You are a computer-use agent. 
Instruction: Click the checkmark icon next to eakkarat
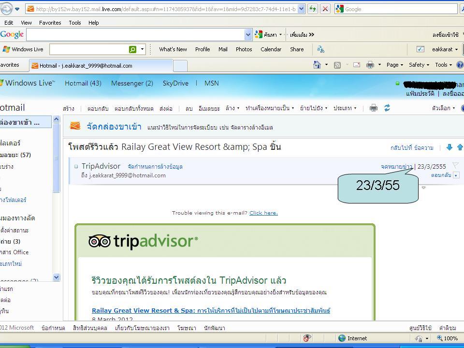(420, 49)
